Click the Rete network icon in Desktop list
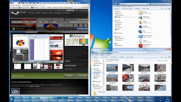Image resolution: width=181 pixels, height=102 pixels. click(x=141, y=31)
